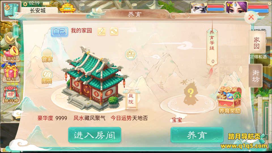
Task: Select the 家园 side tab
Action: click(x=257, y=43)
